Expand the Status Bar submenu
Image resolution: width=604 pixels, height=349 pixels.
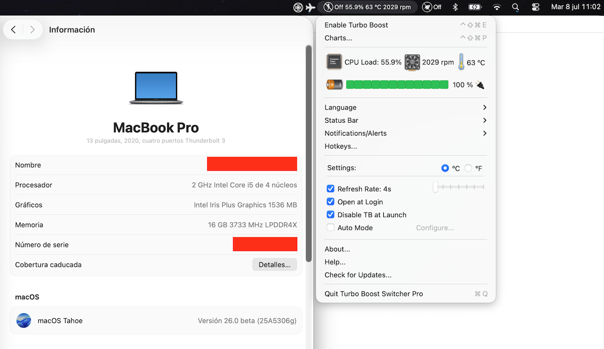click(x=405, y=120)
